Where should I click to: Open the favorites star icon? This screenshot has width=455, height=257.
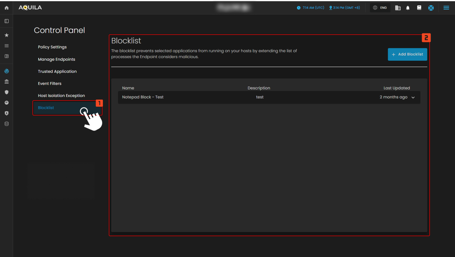[6, 35]
